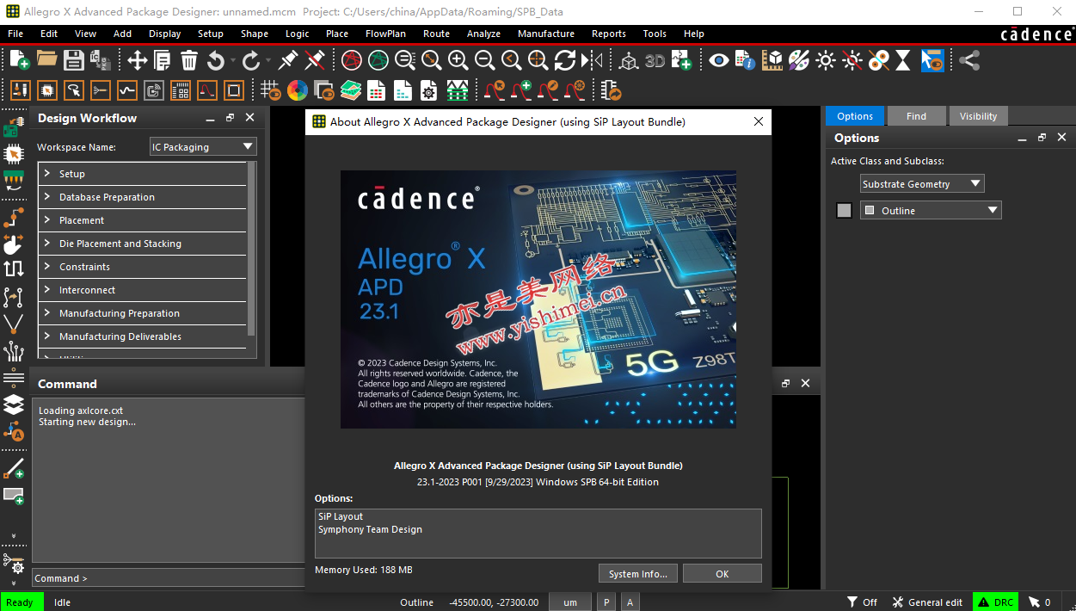Image resolution: width=1076 pixels, height=611 pixels.
Task: Click the hourglass icon in the toolbar
Action: pyautogui.click(x=903, y=59)
